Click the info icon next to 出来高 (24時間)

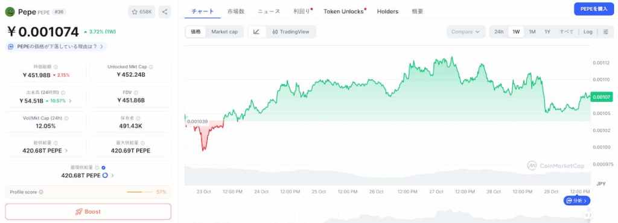63,93
